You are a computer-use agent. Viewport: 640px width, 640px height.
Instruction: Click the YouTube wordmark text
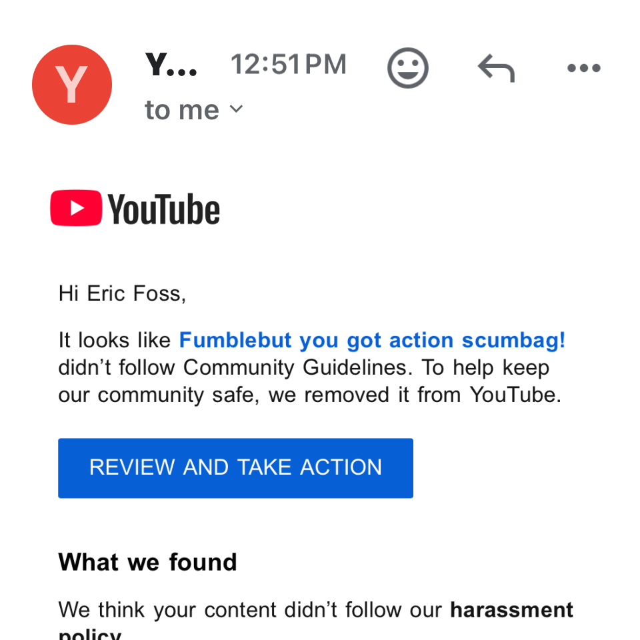pos(164,209)
